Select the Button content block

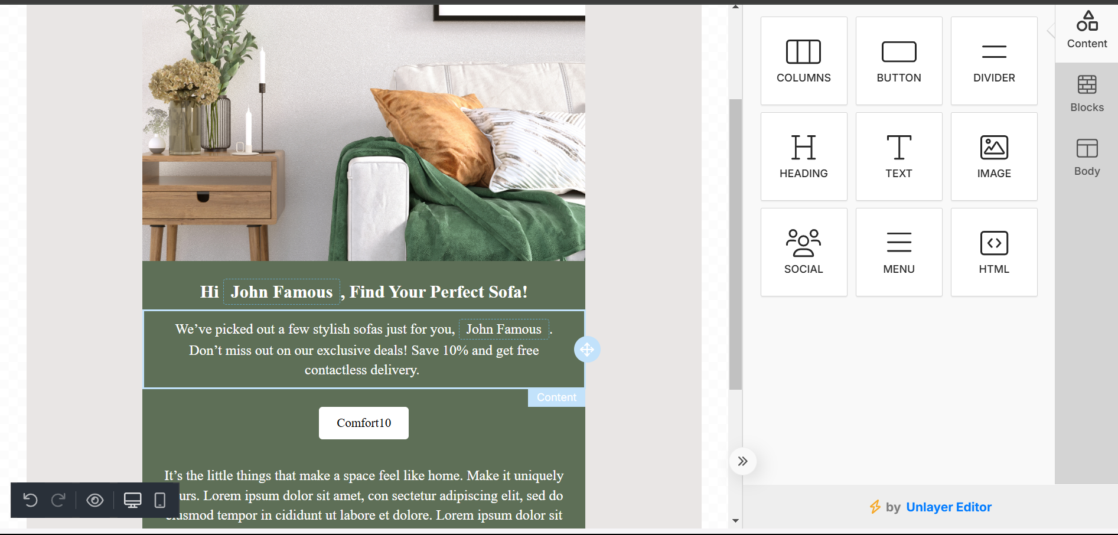point(899,61)
